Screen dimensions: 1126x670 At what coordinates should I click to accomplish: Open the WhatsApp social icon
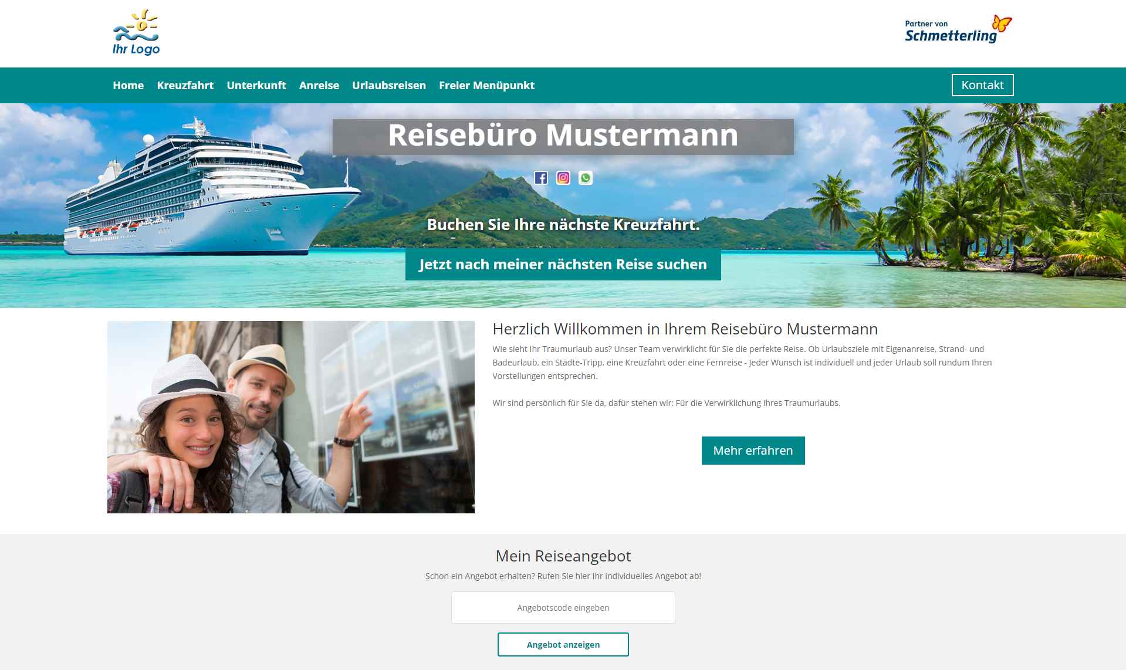coord(586,178)
